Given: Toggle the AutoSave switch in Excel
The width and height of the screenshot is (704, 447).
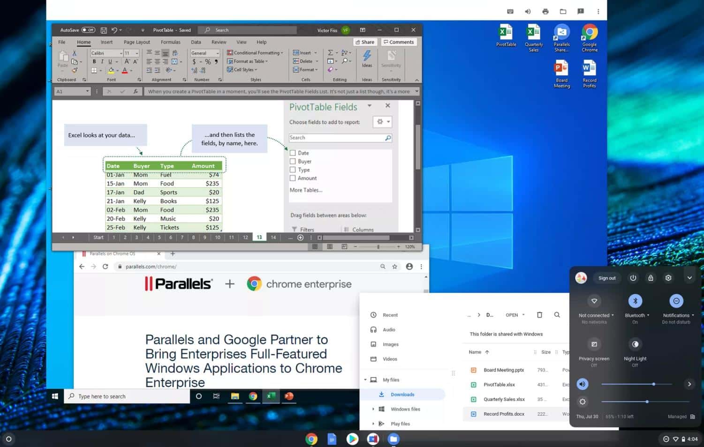Looking at the screenshot, I should (88, 30).
